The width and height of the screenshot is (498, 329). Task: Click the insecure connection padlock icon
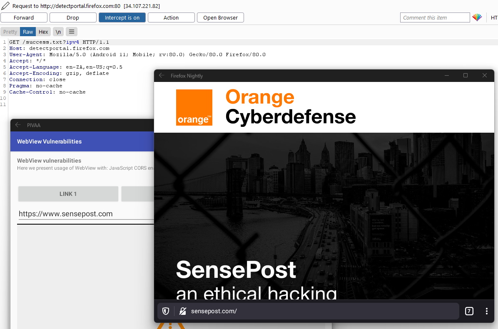pos(182,311)
